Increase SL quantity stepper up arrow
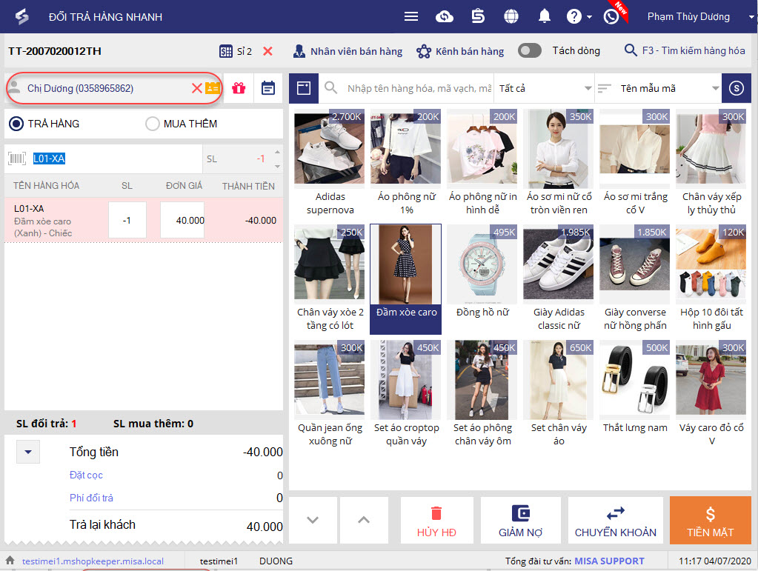 click(x=277, y=152)
